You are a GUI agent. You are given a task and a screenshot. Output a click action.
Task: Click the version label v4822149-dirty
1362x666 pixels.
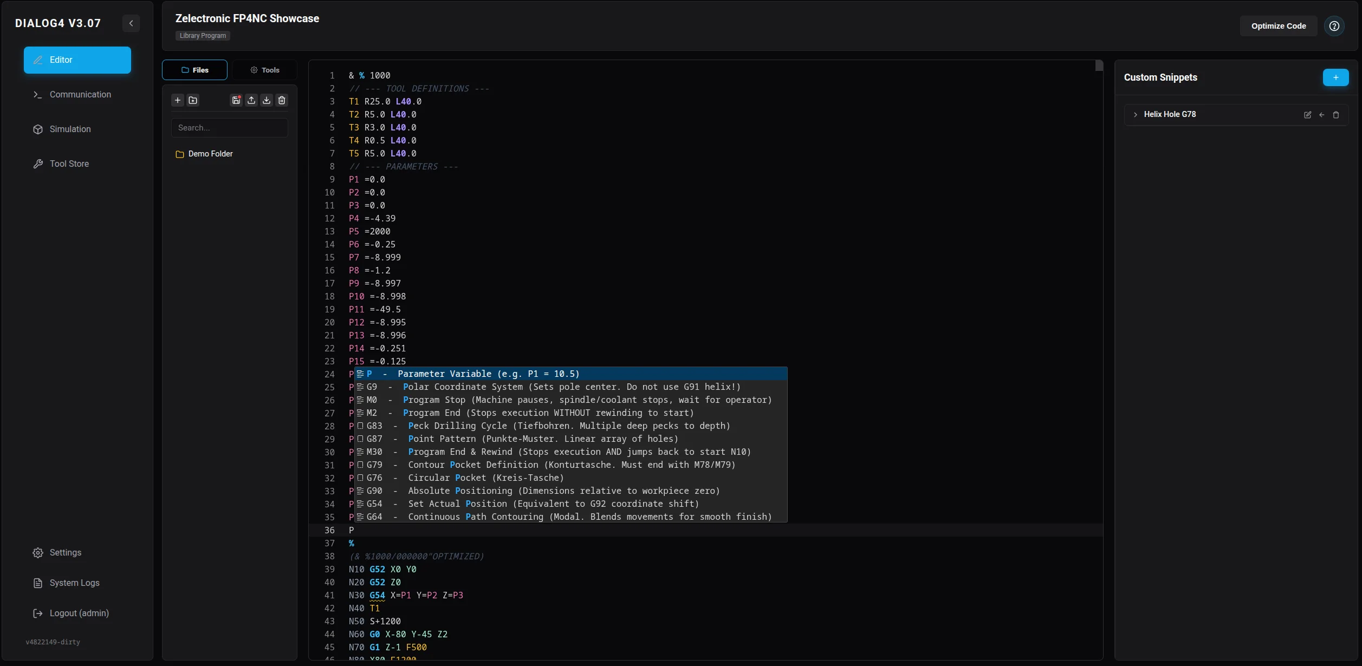53,642
